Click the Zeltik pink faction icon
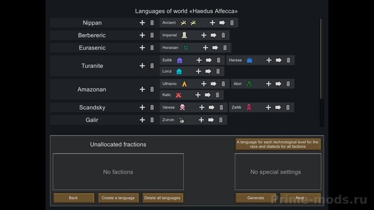 [x=249, y=107]
